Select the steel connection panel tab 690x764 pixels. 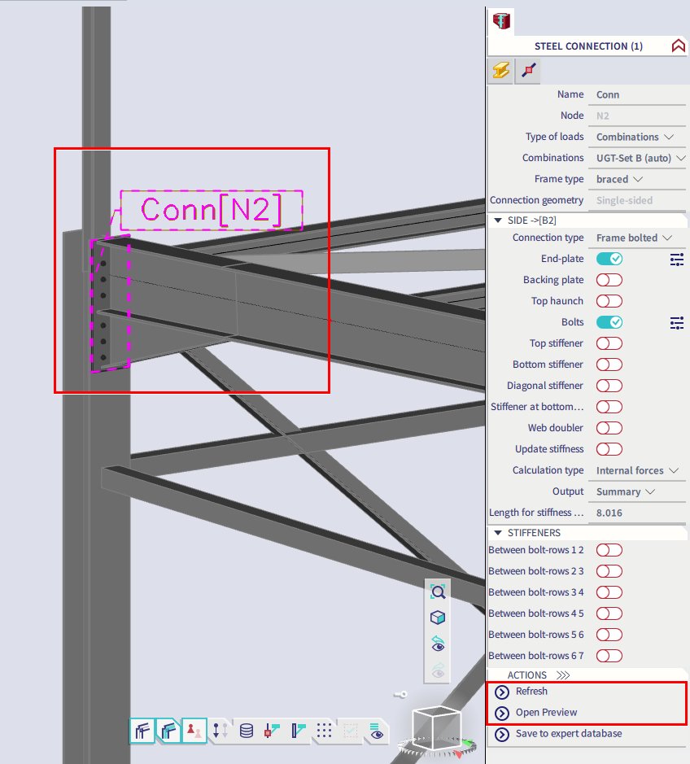coord(501,22)
